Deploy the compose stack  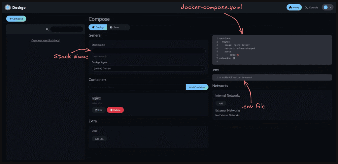pos(98,27)
